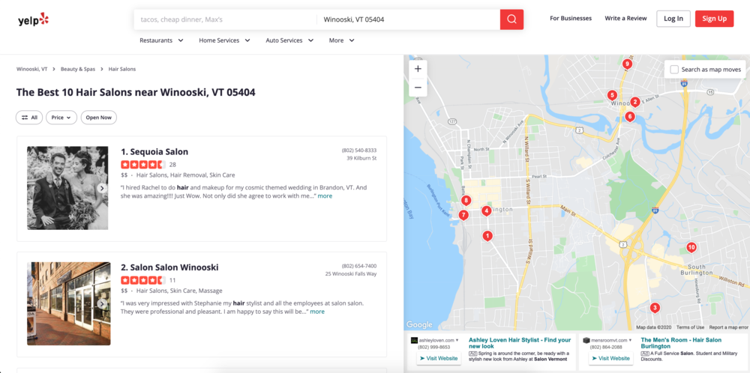This screenshot has width=750, height=373.
Task: Open Hair Salons breadcrumb
Action: coord(122,69)
